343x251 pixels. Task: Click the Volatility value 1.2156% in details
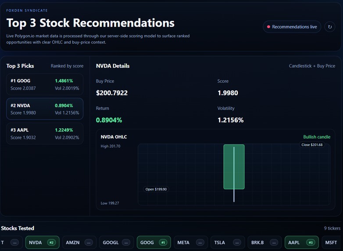pyautogui.click(x=230, y=120)
